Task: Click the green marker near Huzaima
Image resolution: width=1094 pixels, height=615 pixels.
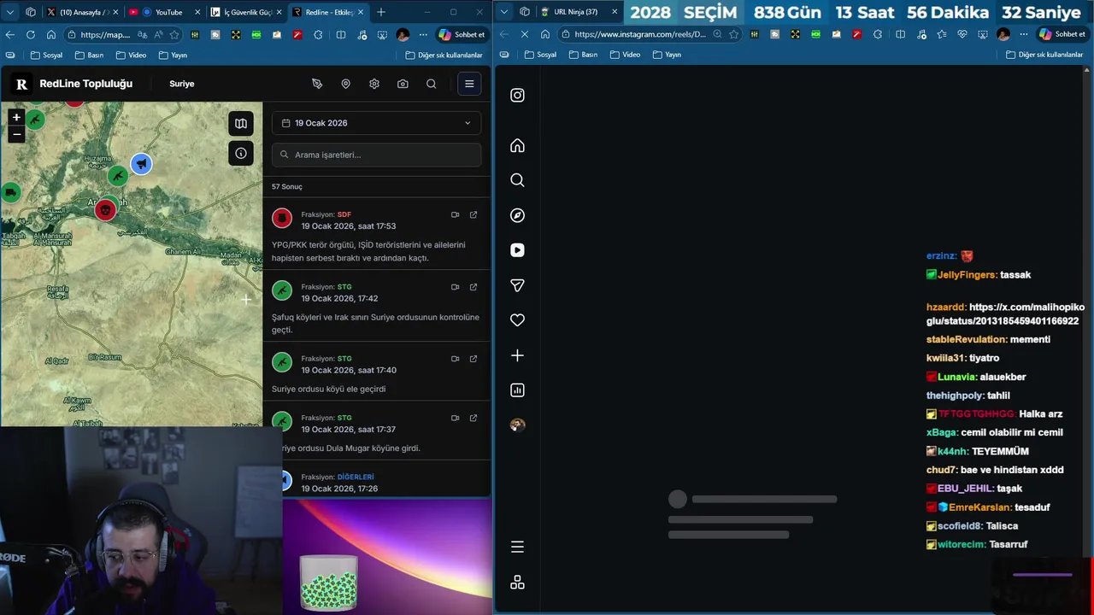Action: tap(117, 176)
